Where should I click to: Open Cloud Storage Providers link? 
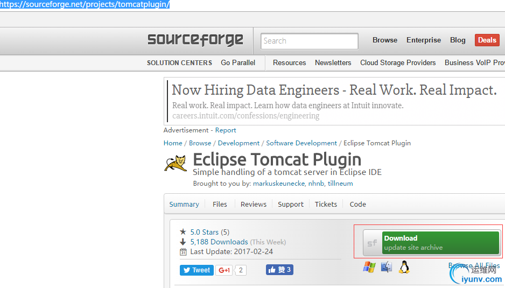398,63
